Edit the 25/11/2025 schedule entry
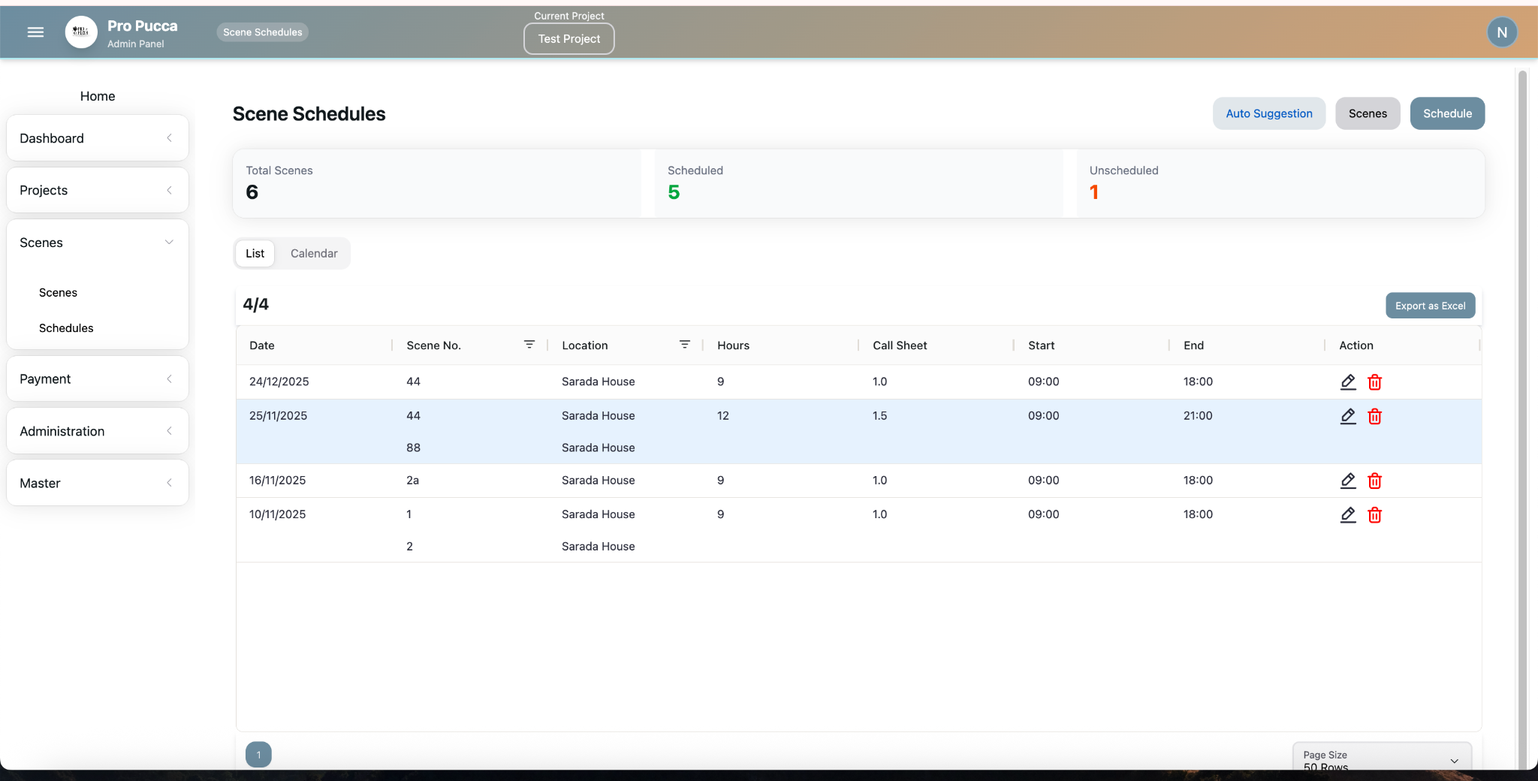Screen dimensions: 1538x781 (1348, 416)
